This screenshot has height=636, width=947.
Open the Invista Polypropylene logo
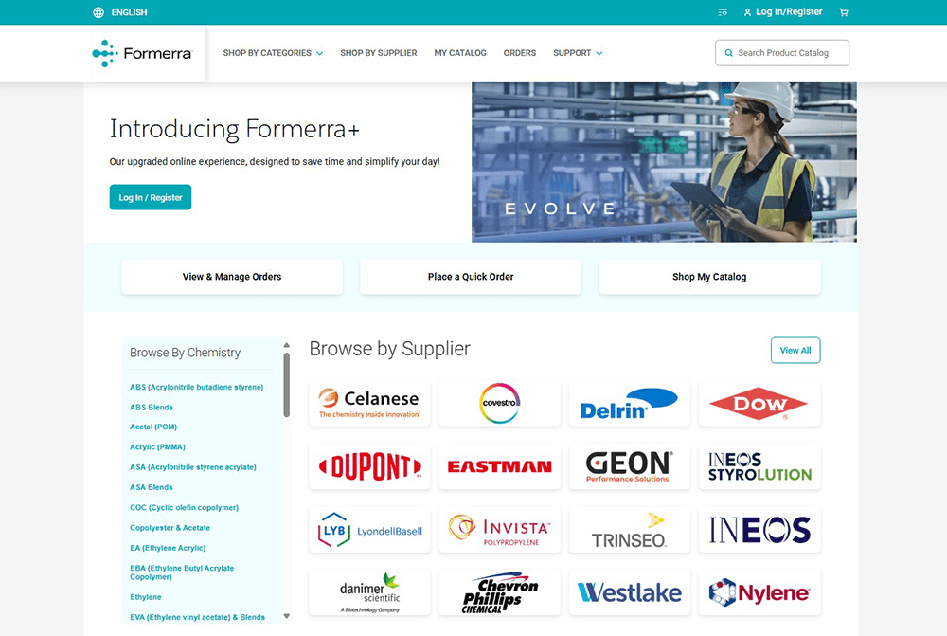[499, 530]
